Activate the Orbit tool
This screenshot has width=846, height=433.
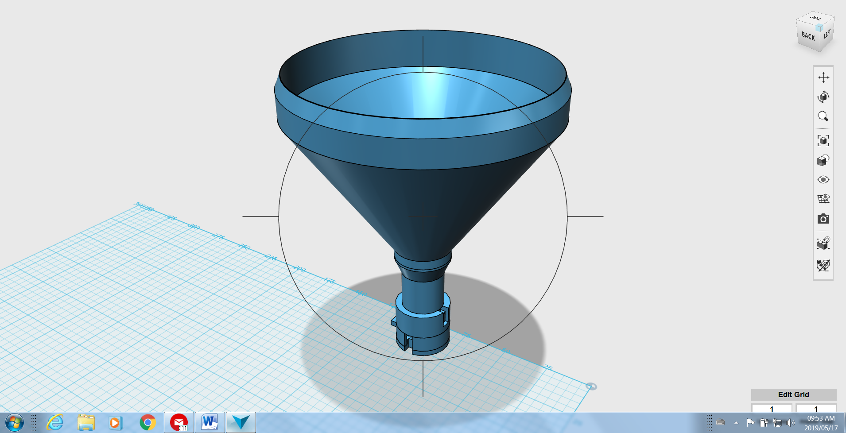(823, 97)
